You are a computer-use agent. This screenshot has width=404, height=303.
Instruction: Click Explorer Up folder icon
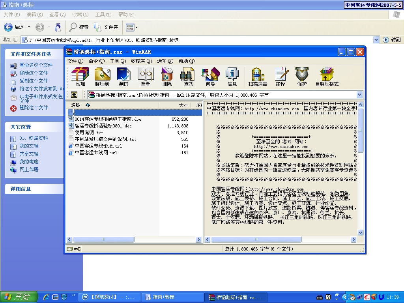[58, 27]
